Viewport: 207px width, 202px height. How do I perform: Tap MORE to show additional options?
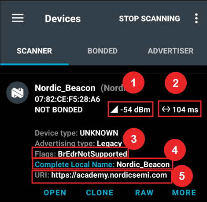pos(184,193)
